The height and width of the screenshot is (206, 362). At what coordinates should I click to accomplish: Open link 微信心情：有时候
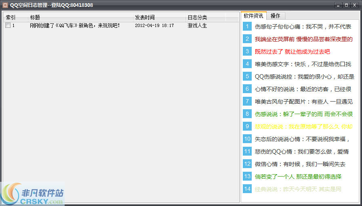point(300,164)
